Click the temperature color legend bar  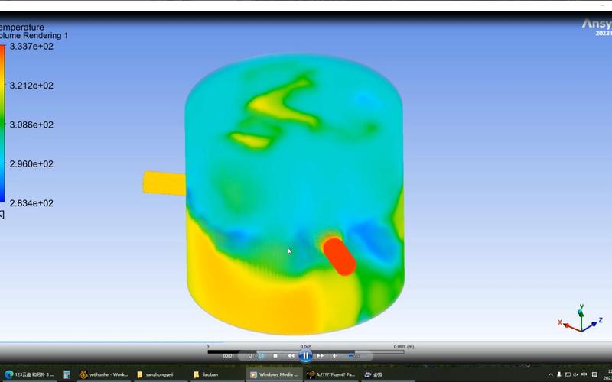[2, 124]
